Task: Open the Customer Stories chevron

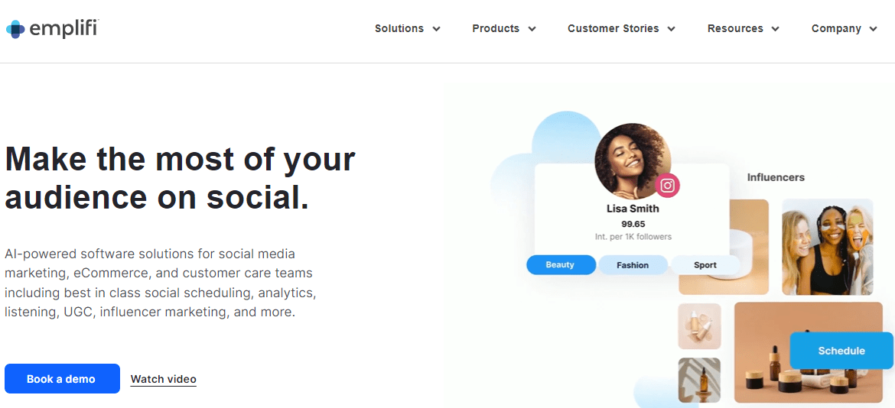Action: [672, 29]
